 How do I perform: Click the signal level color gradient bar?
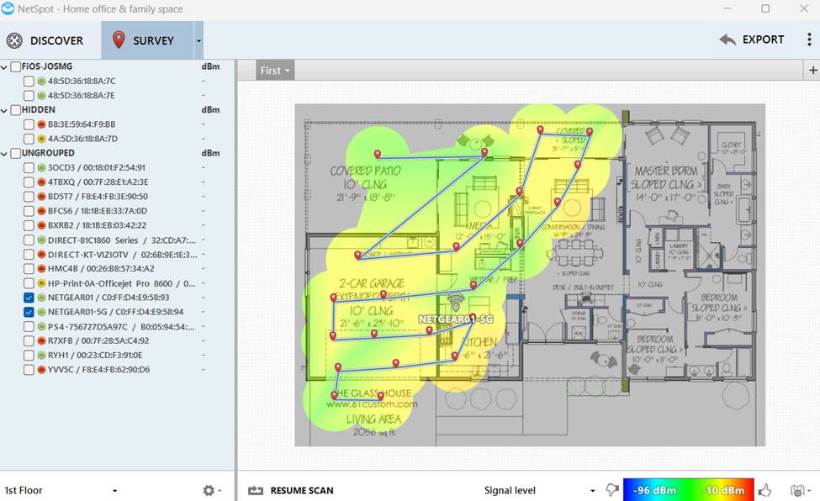688,490
